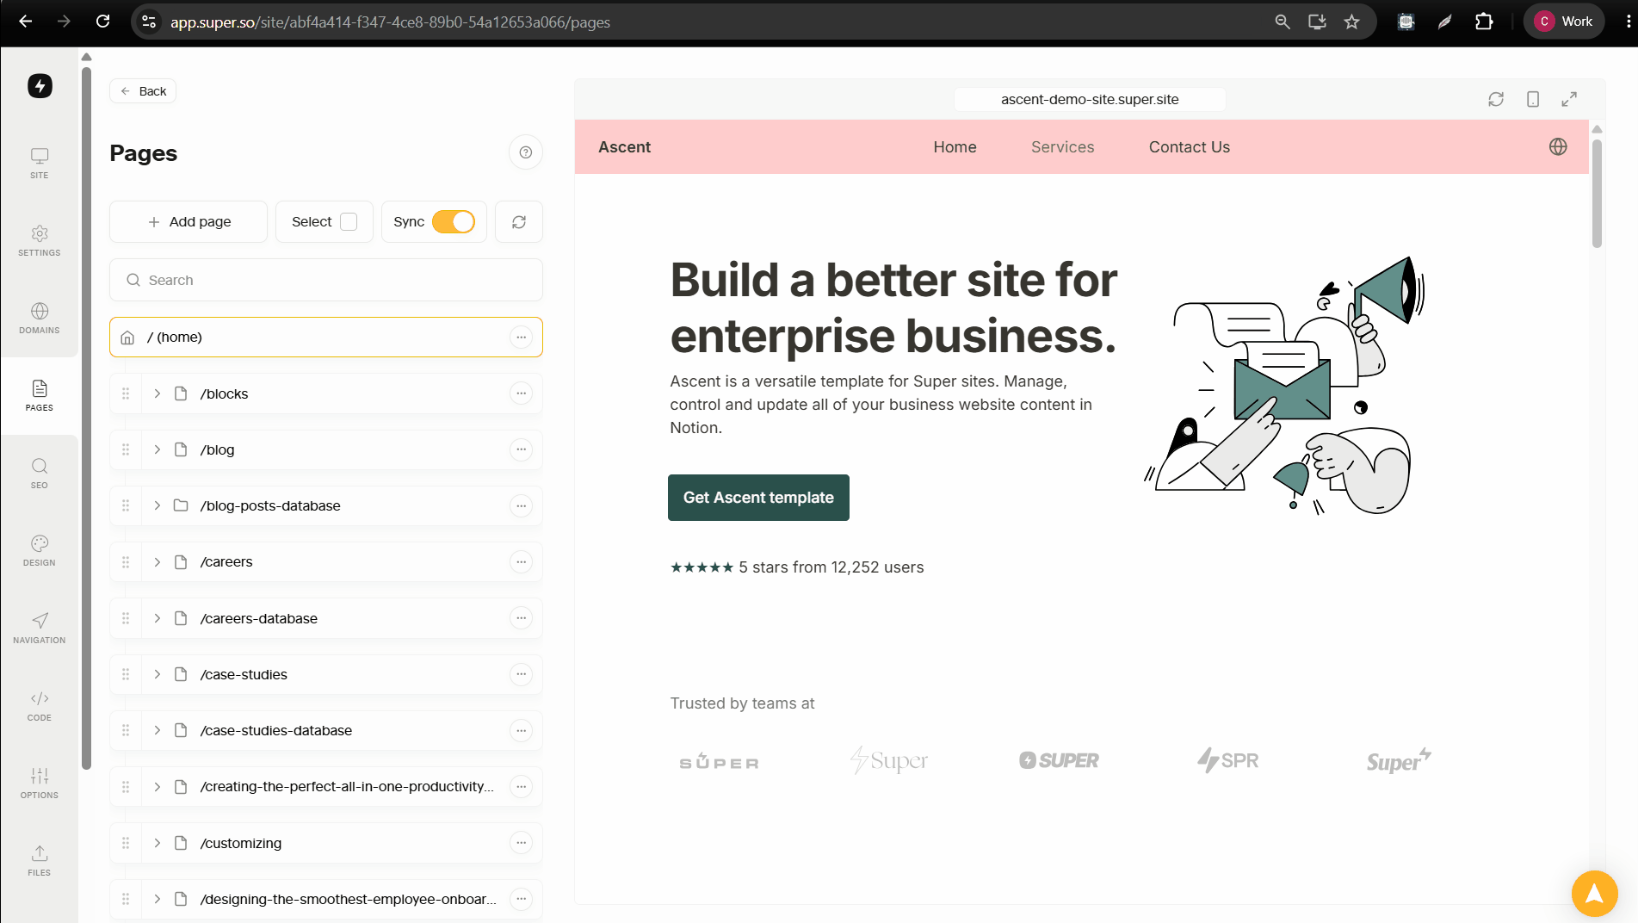Open the SEO section in sidebar
The height and width of the screenshot is (923, 1638).
40,473
